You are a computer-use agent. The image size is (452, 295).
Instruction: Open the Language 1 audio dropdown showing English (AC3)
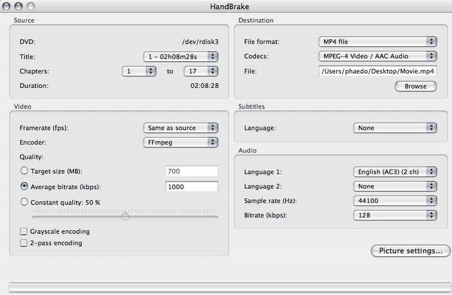coord(395,172)
